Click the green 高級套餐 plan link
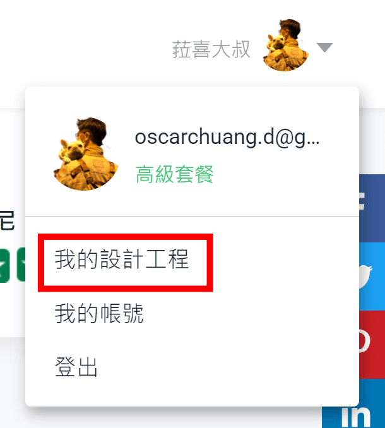385x428 pixels. pos(175,174)
